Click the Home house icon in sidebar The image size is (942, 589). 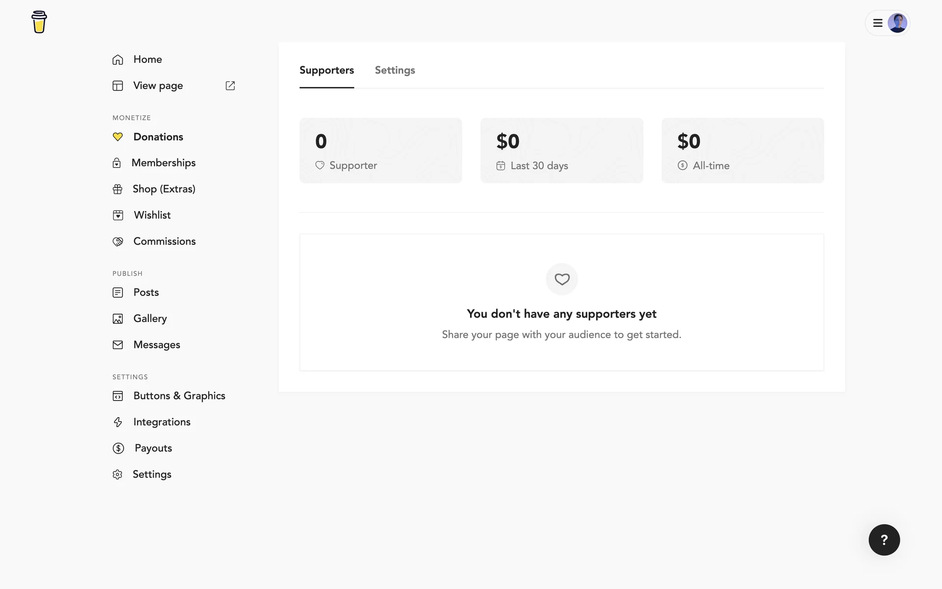(118, 59)
